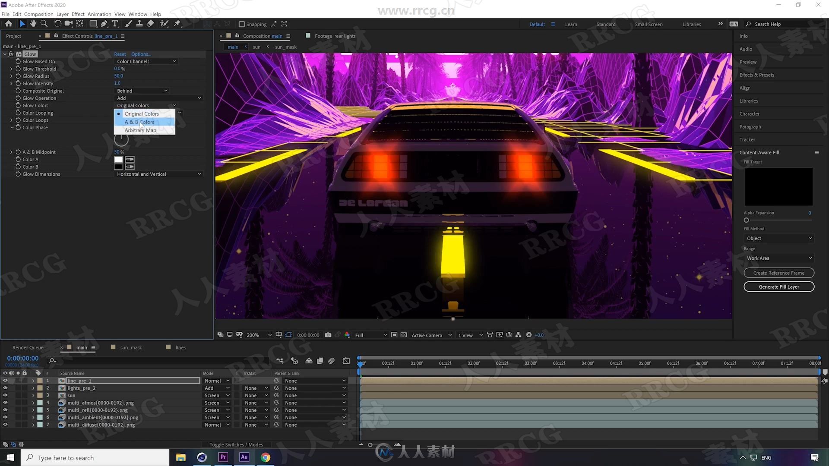The width and height of the screenshot is (829, 466).
Task: Choose Arbitrary Map option
Action: (x=145, y=130)
